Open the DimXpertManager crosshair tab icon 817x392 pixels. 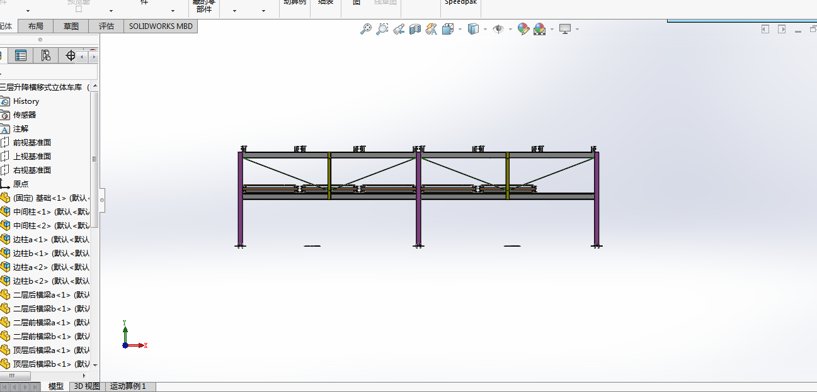click(71, 56)
